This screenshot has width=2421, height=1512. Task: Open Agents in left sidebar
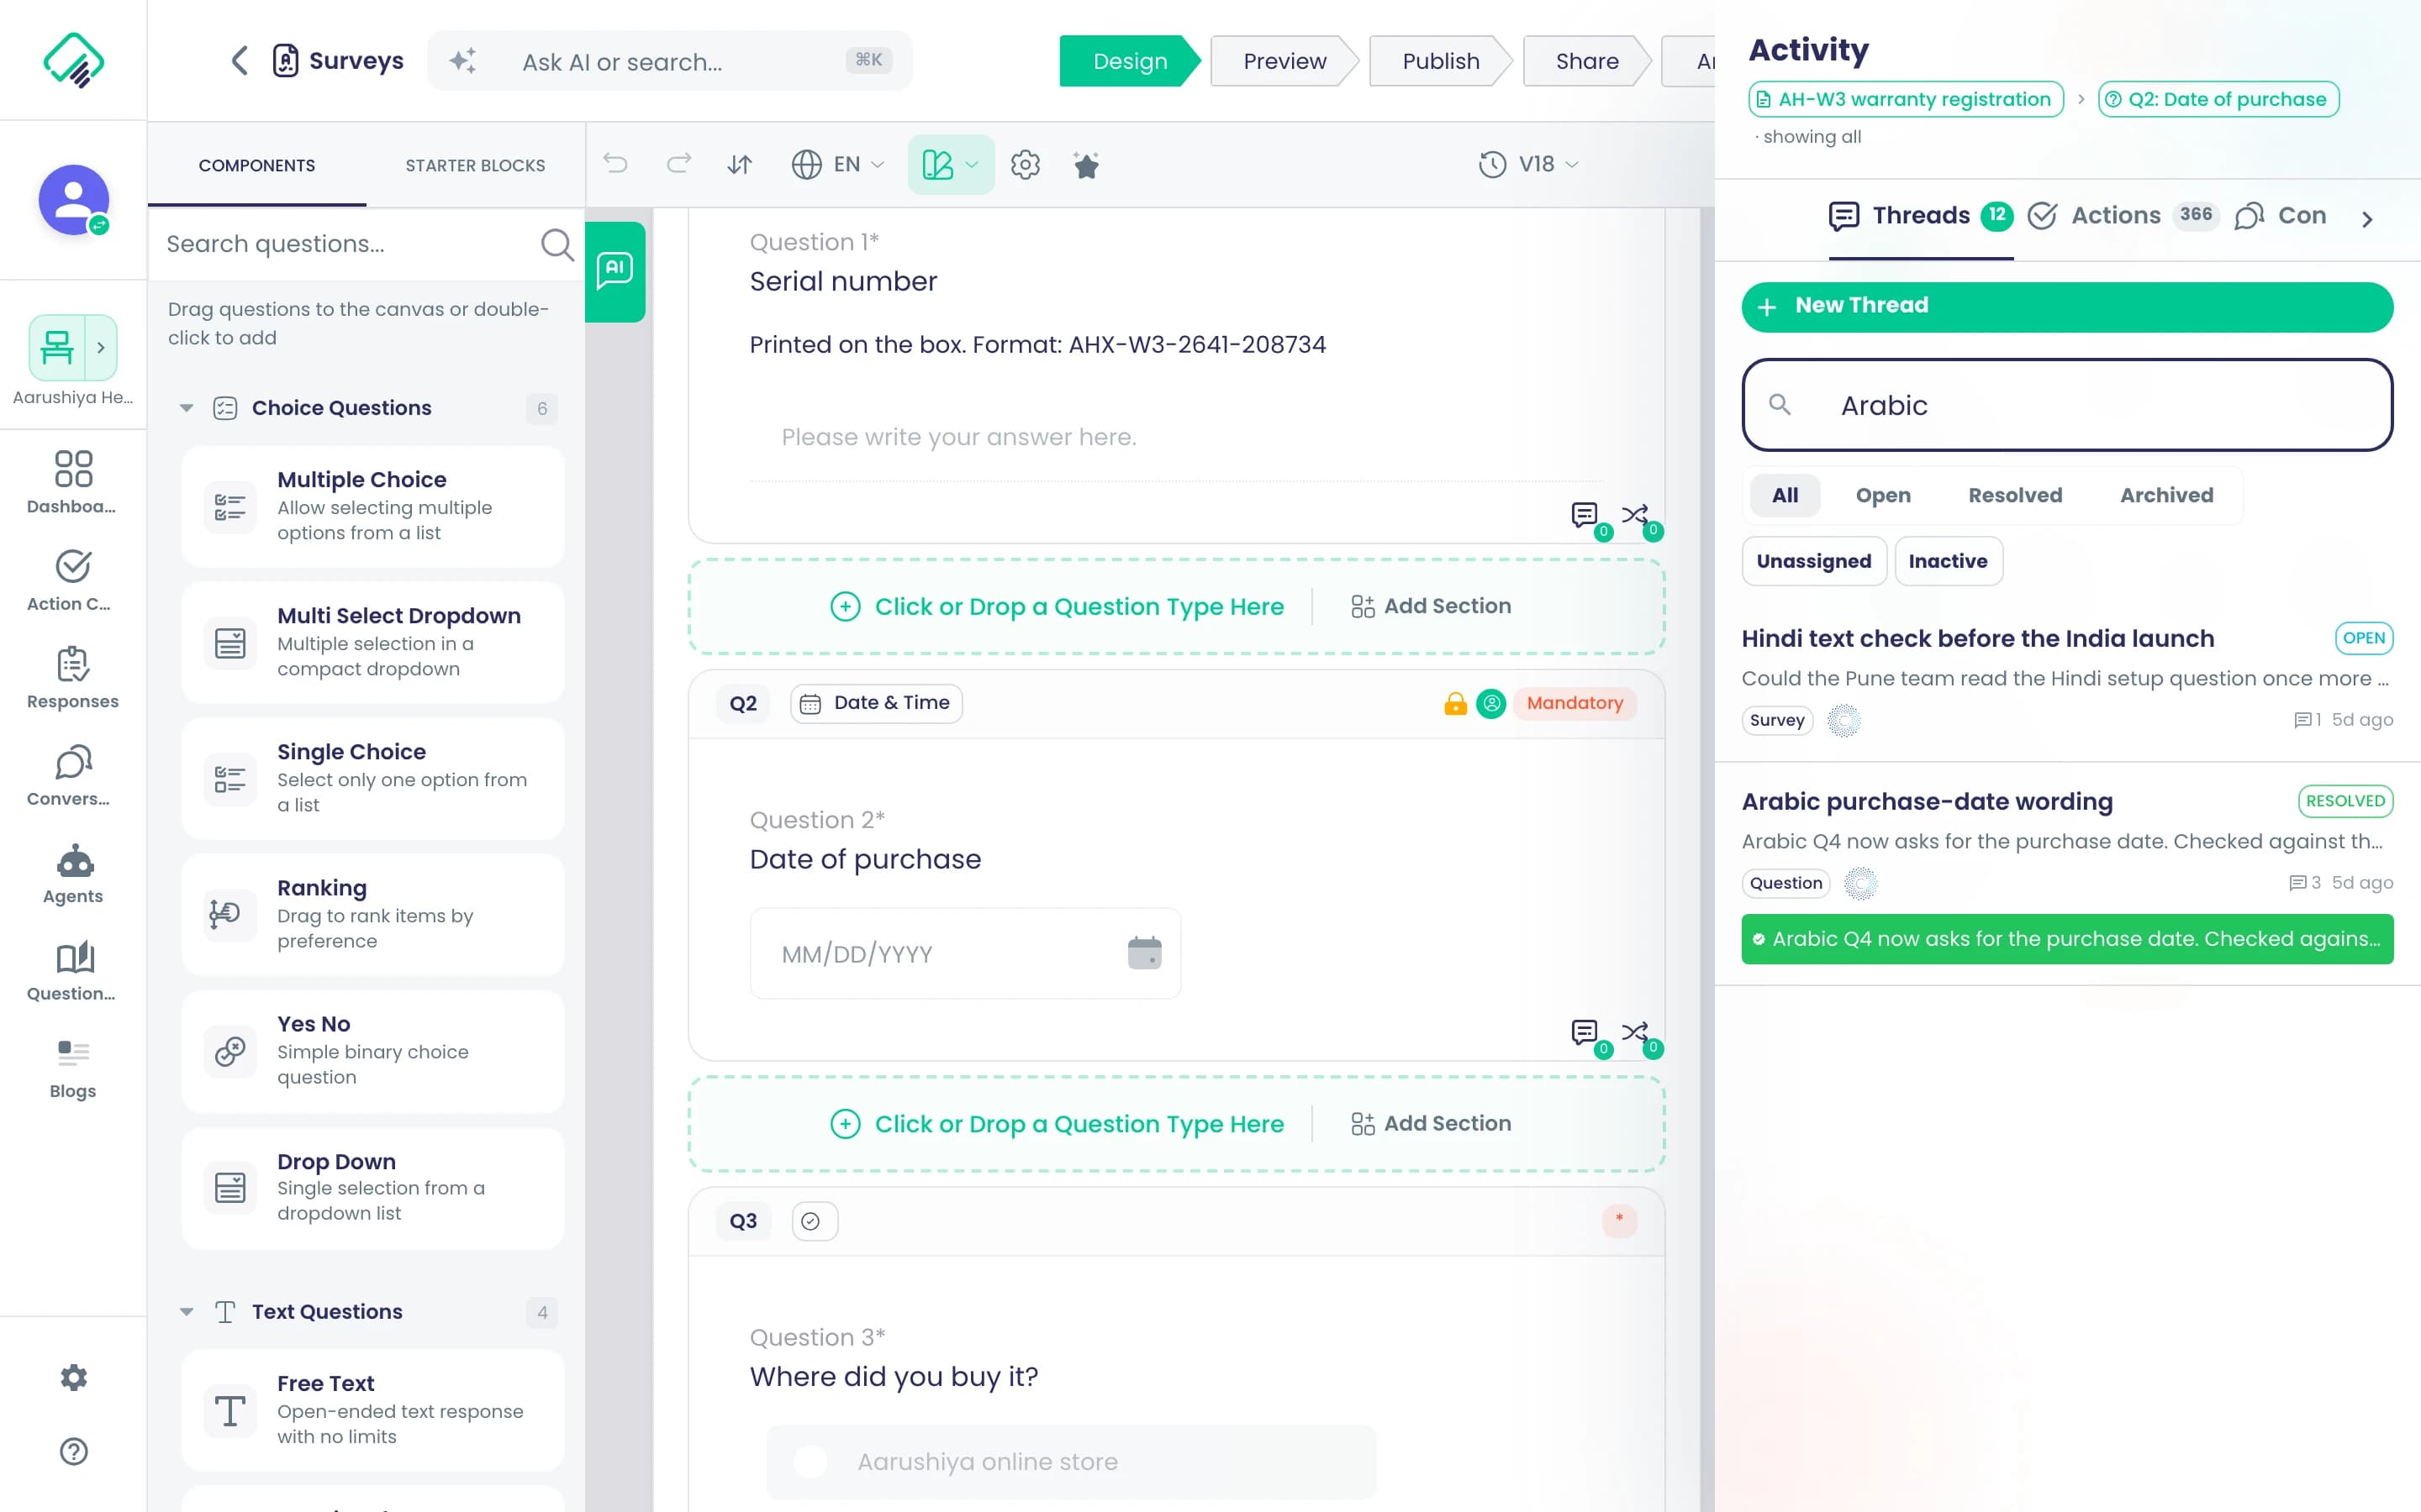tap(73, 873)
